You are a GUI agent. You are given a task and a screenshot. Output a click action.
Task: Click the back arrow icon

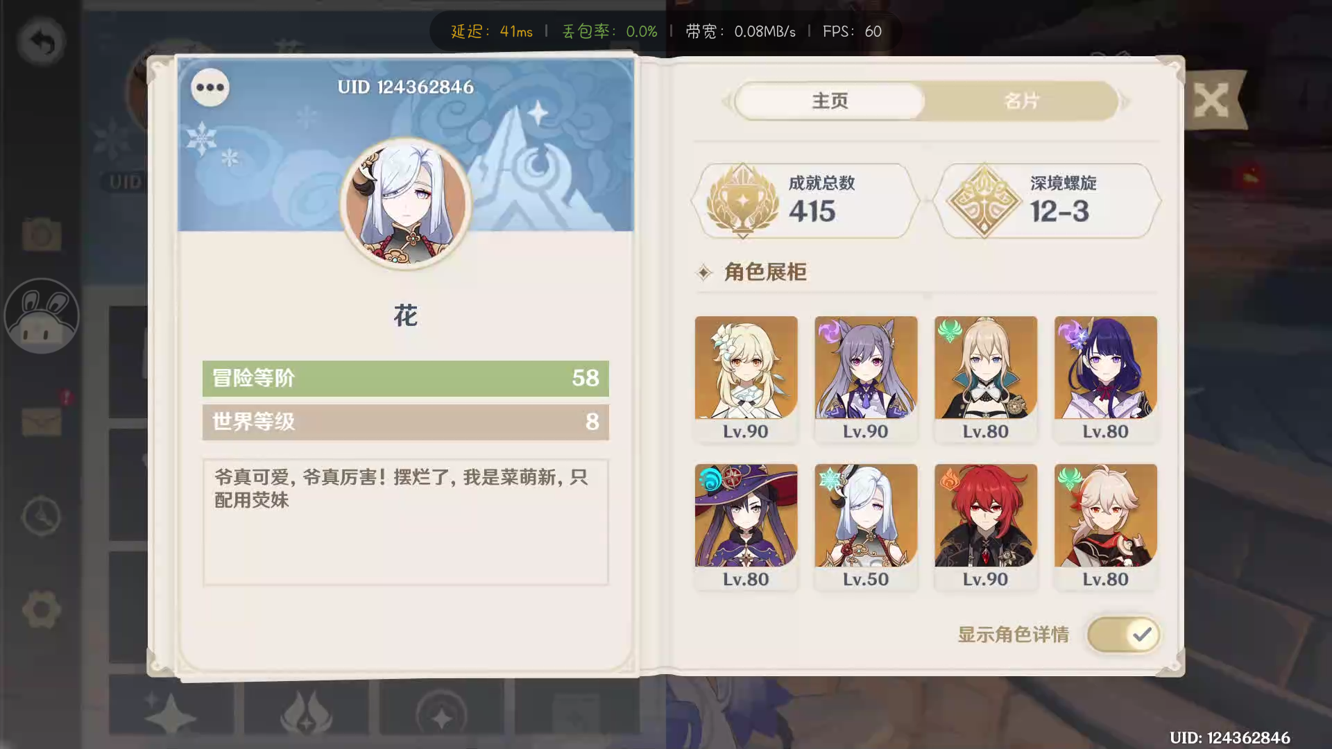click(x=42, y=42)
